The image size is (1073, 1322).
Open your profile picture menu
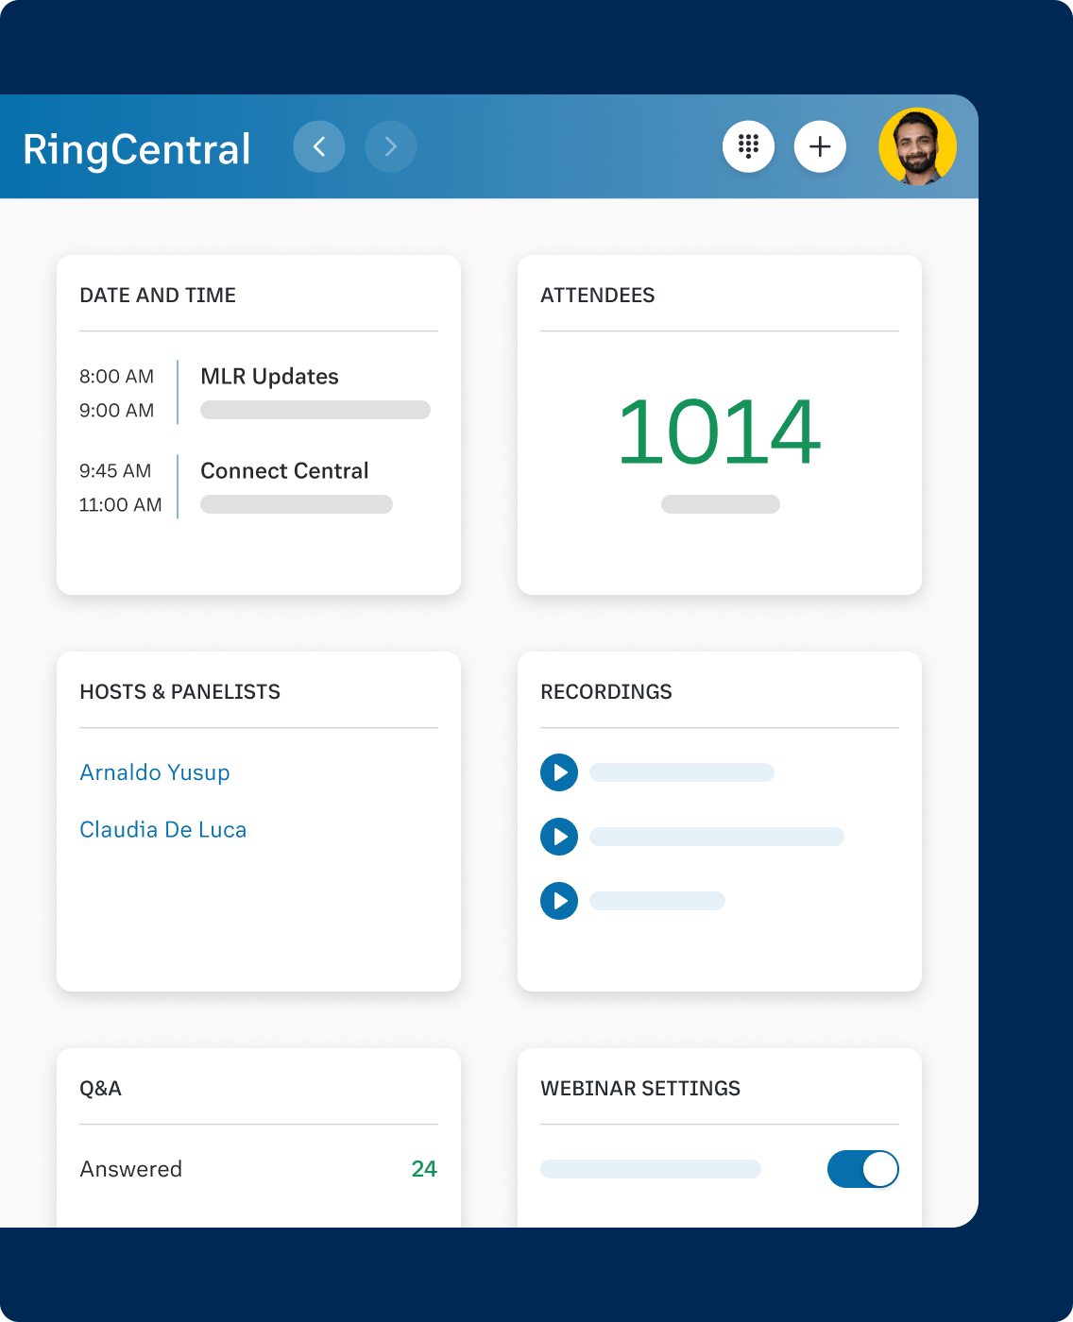tap(916, 146)
